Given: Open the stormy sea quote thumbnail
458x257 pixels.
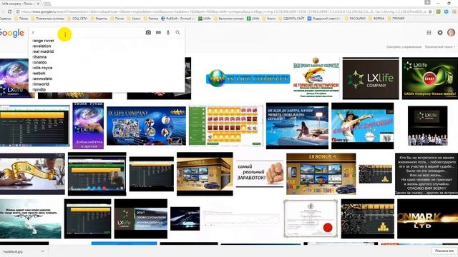Looking at the screenshot, I should [x=30, y=219].
